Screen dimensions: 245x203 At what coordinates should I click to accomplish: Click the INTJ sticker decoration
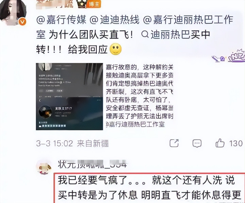click(229, 57)
